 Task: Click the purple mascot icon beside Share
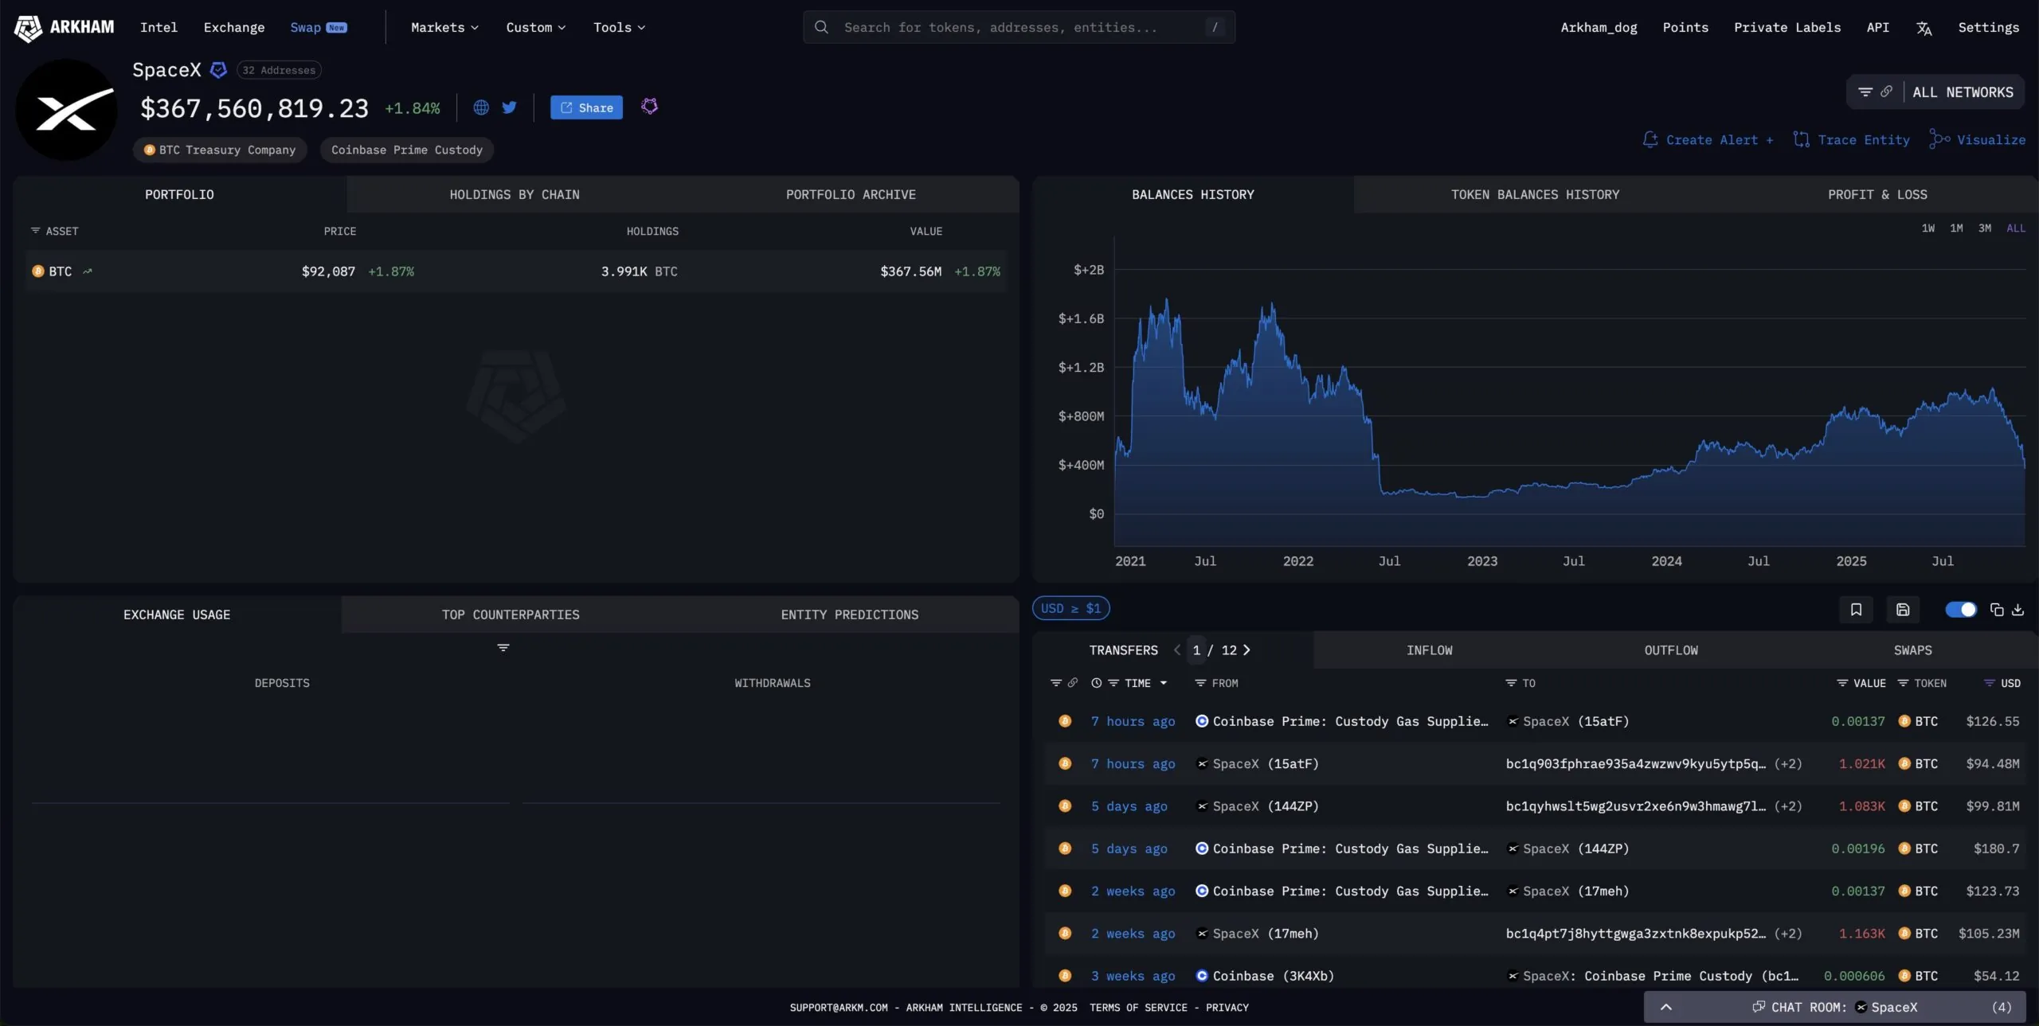click(x=650, y=107)
